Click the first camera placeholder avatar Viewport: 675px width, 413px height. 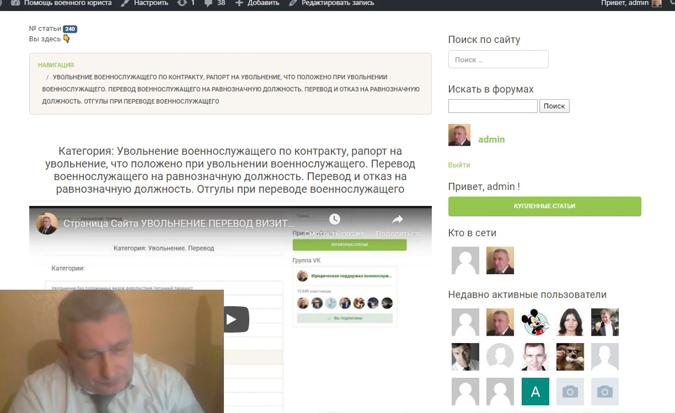point(570,391)
